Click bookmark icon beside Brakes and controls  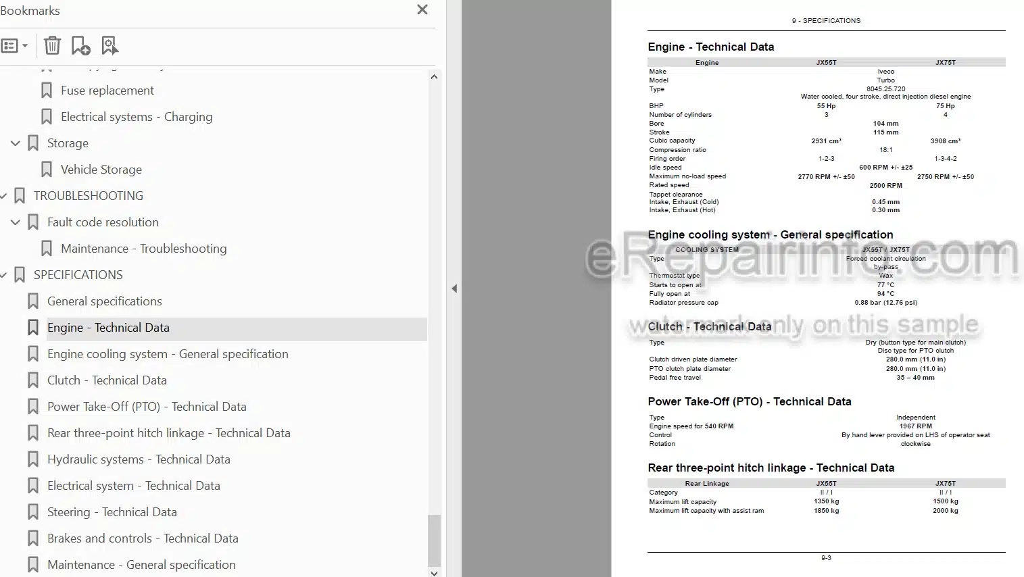pos(33,538)
